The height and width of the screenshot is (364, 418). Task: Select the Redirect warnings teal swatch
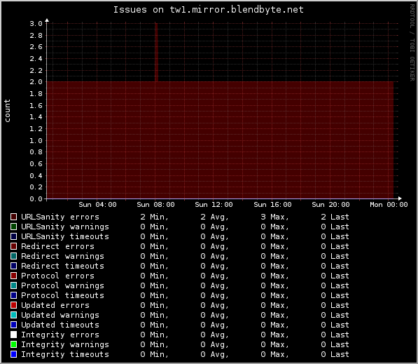coord(13,256)
